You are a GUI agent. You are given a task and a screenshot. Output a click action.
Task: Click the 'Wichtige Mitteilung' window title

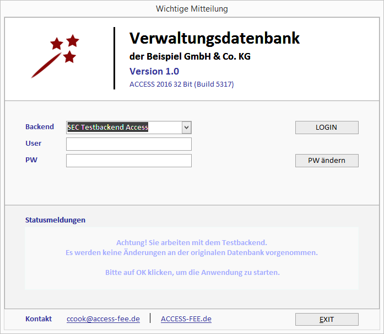click(192, 9)
